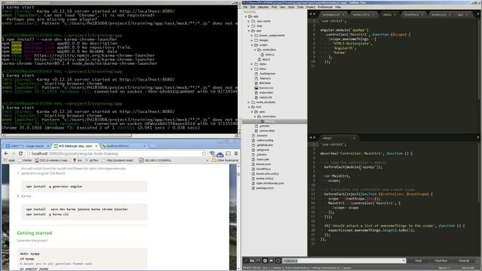The height and width of the screenshot is (271, 482).
Task: Click the Gruntfile.js file icon in the sidebar
Action: click(253, 169)
